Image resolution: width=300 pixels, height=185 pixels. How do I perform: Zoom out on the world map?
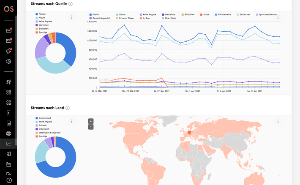coord(91,127)
